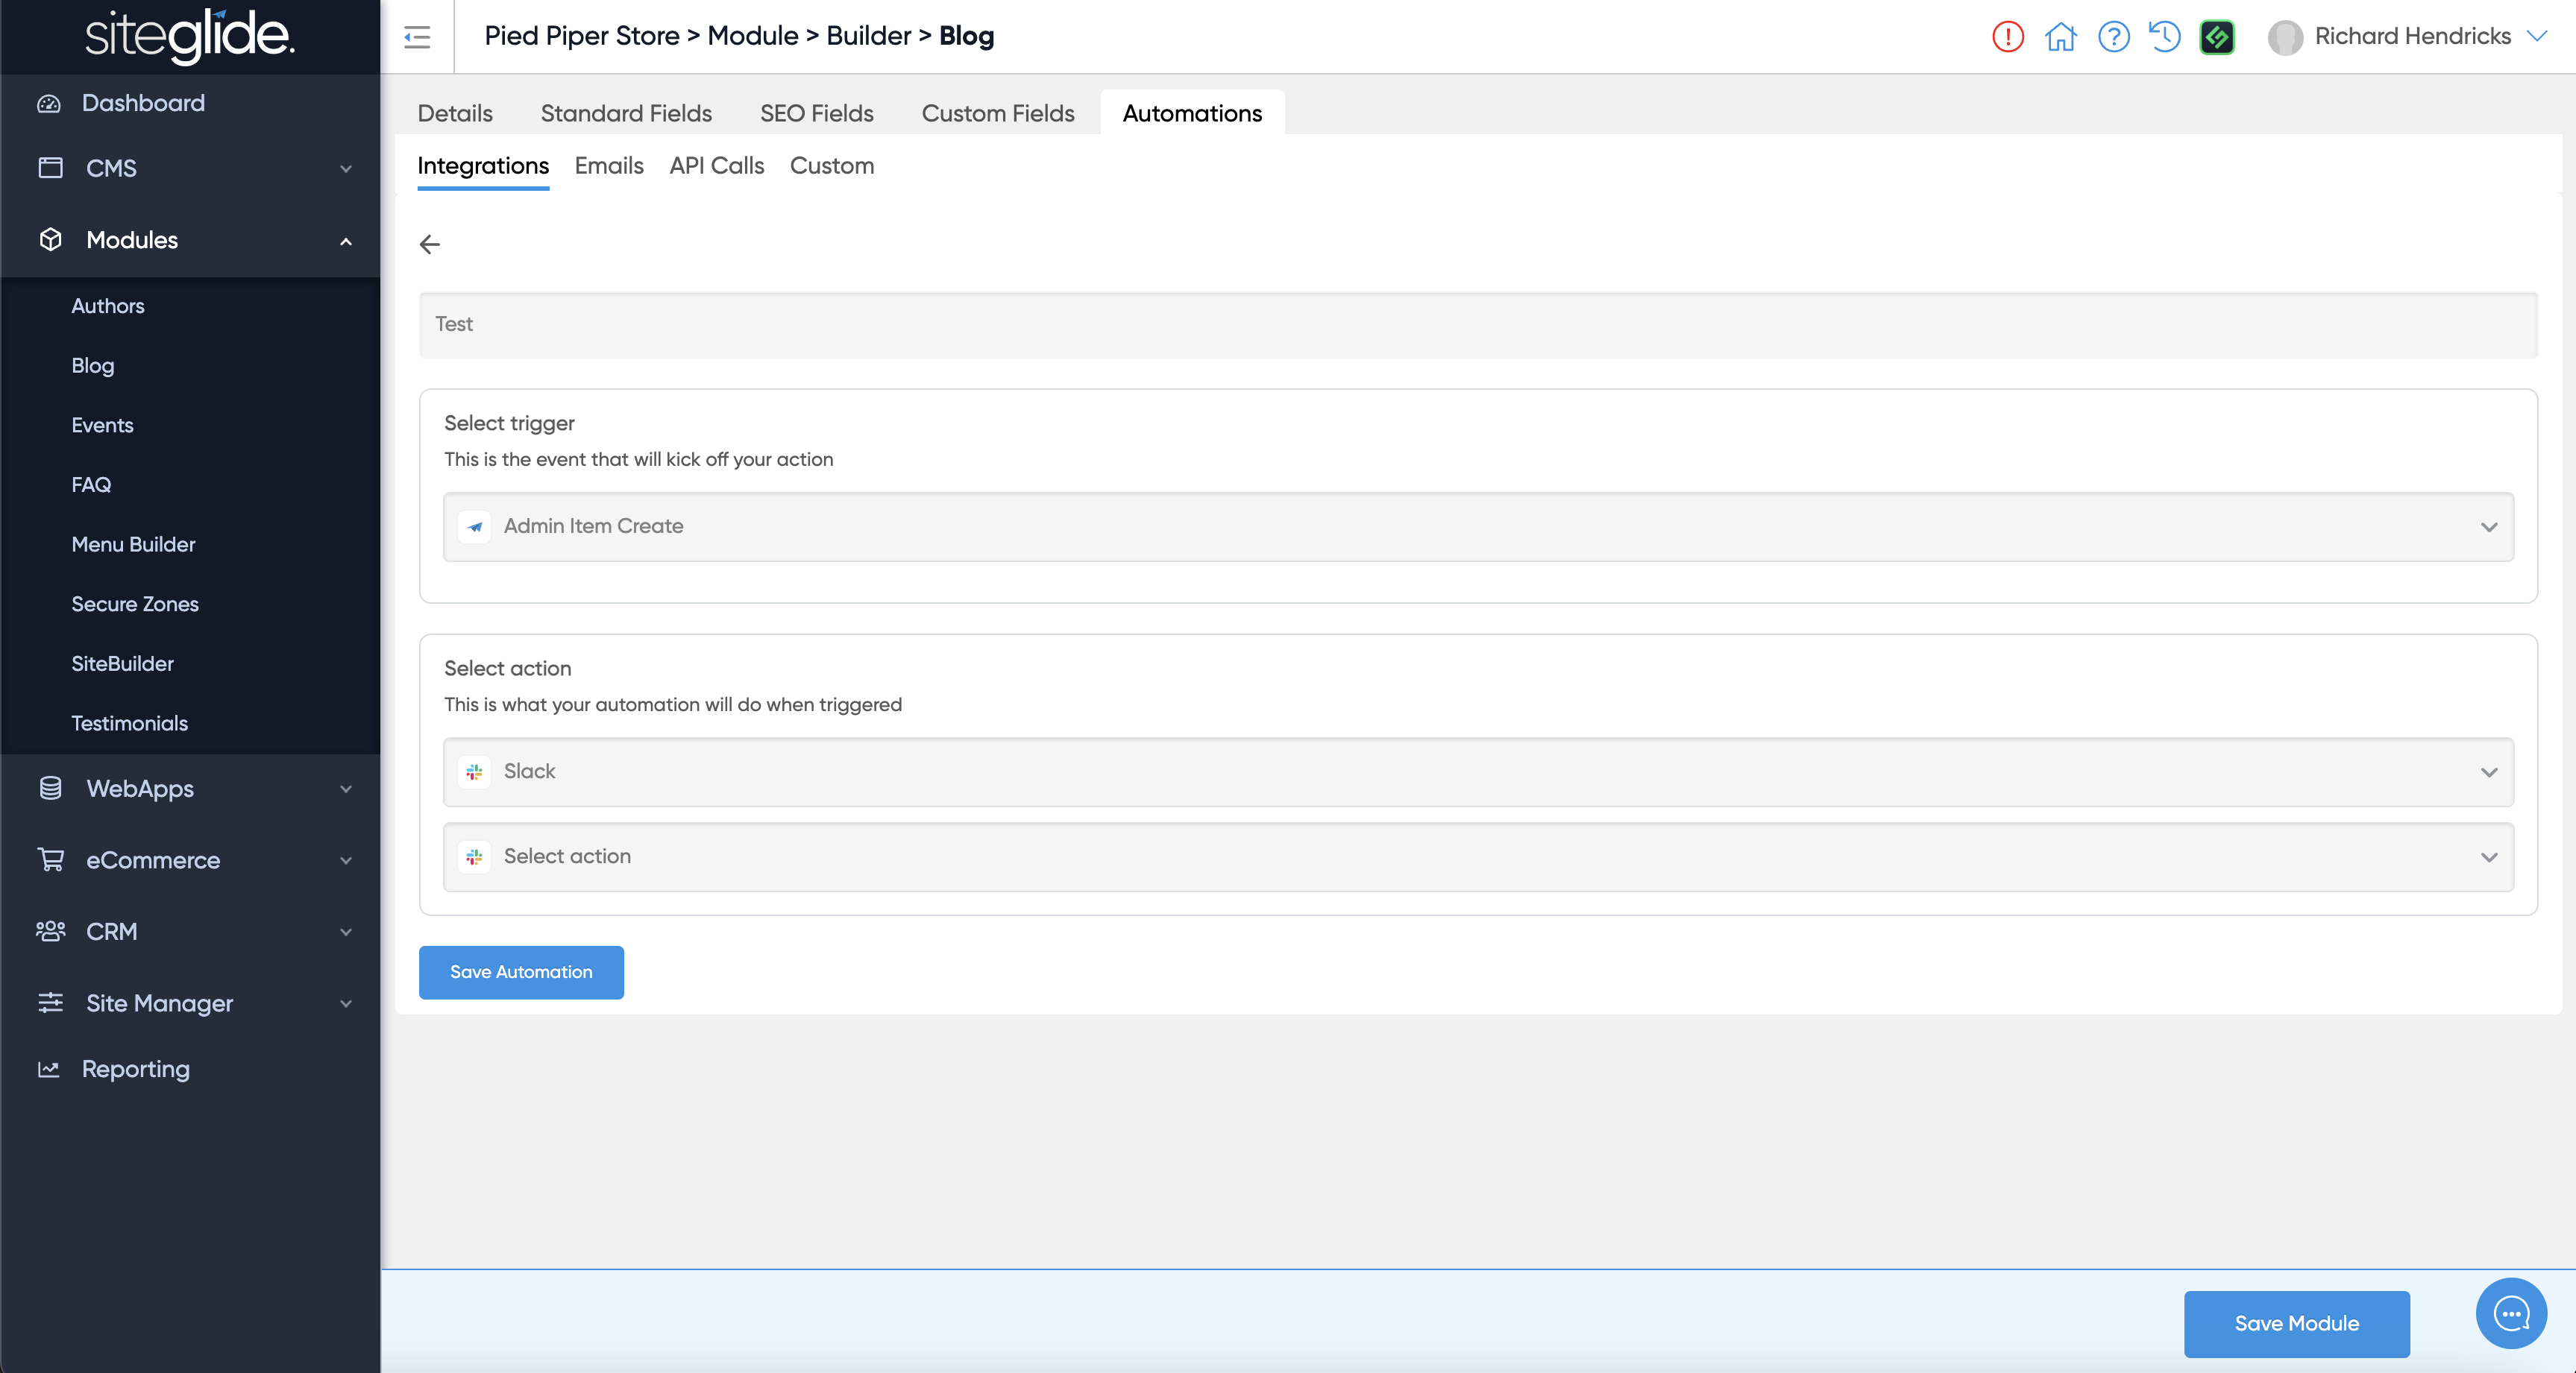This screenshot has width=2576, height=1373.
Task: Open the live chat bubble icon
Action: pos(2511,1313)
